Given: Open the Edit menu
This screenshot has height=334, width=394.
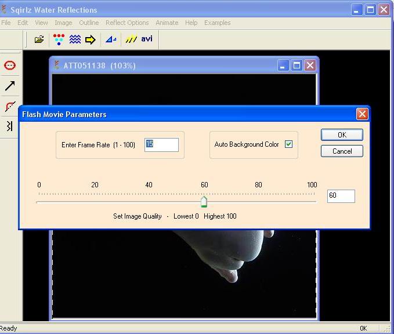Looking at the screenshot, I should click(23, 23).
